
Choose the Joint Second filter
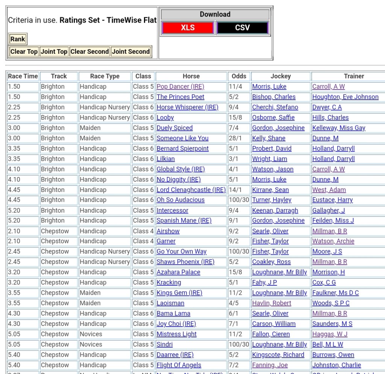pos(131,51)
